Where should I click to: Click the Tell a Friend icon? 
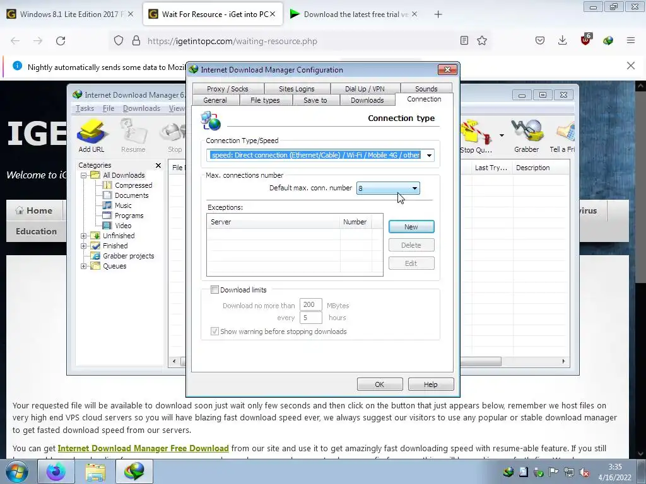pyautogui.click(x=563, y=136)
